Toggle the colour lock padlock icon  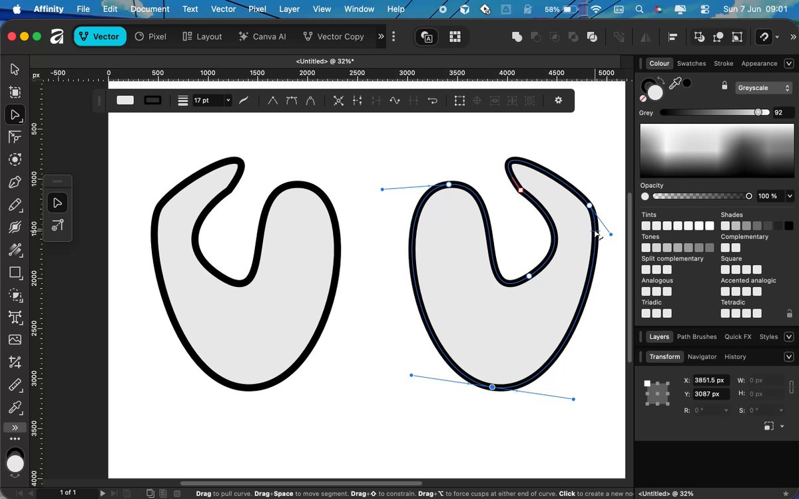[724, 87]
